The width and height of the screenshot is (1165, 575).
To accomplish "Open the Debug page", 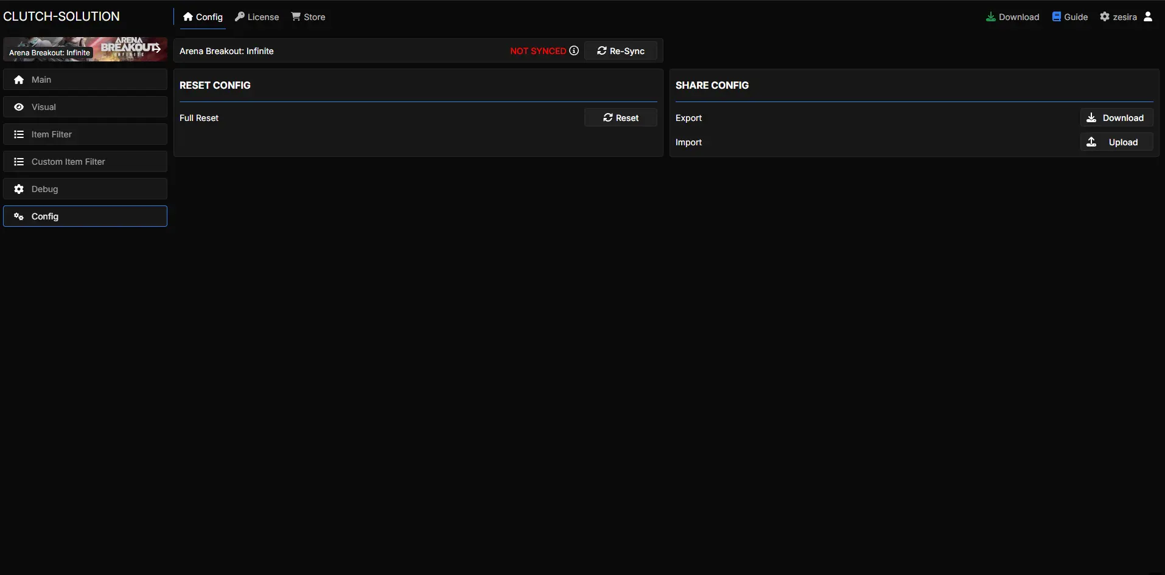I will point(85,189).
